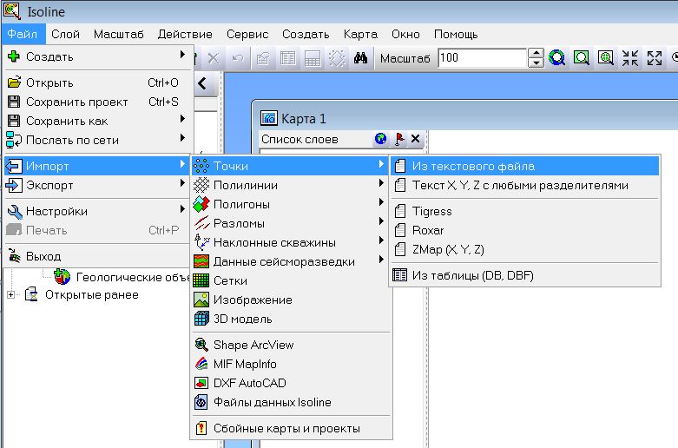The width and height of the screenshot is (678, 448).
Task: Click the Масштаб scale input field
Action: [x=482, y=58]
